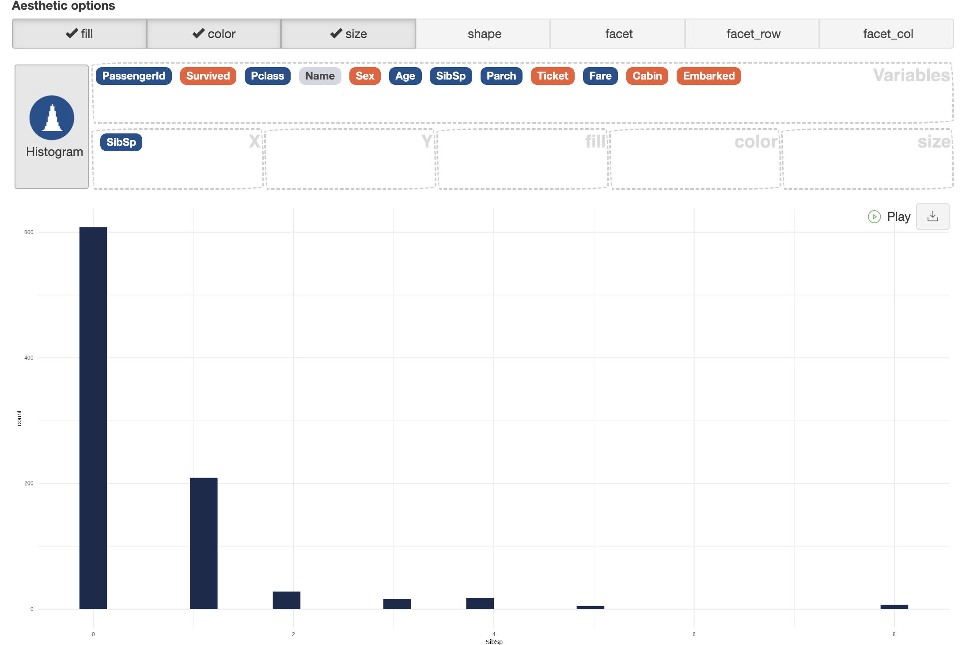This screenshot has width=962, height=645.
Task: Select the Fare variable badge
Action: click(600, 76)
